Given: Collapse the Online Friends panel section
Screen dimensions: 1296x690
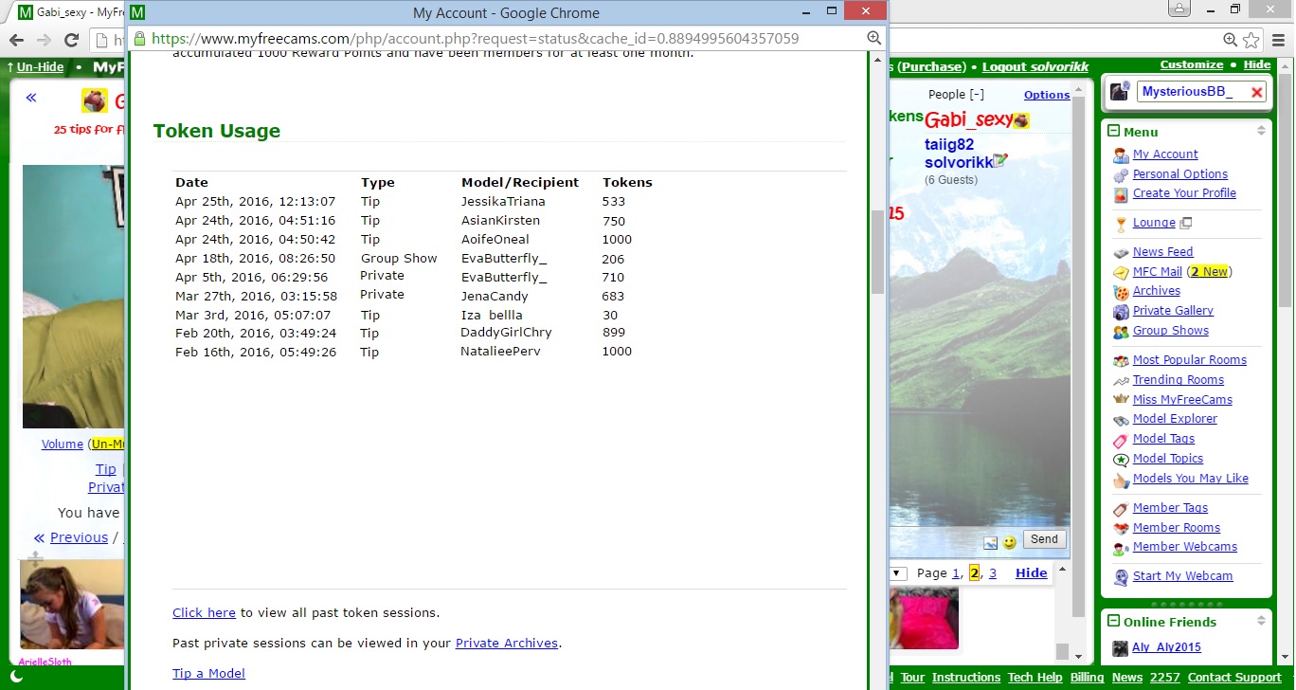Looking at the screenshot, I should tap(1114, 622).
